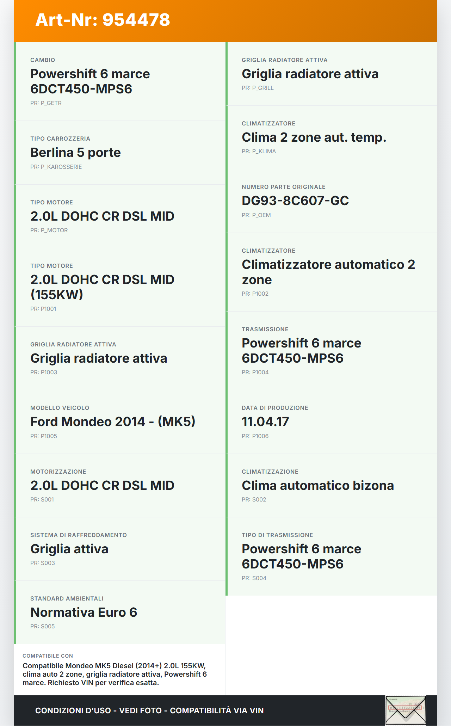Select the Ford Mondeo 2014 - (MK5) entry
Viewport: 451px width, 726px height.
(x=113, y=422)
